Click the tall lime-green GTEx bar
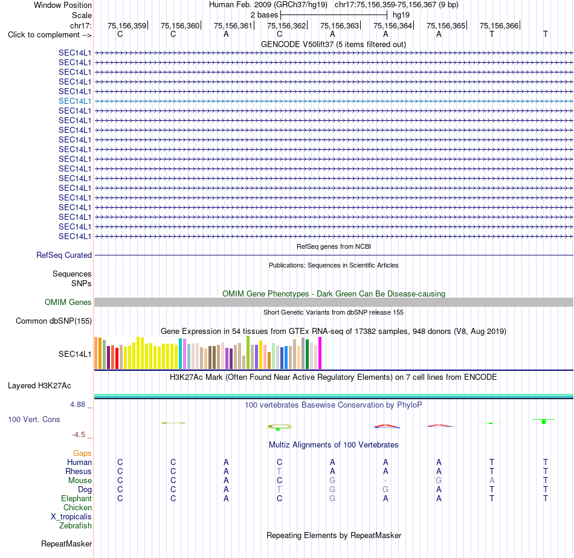Screen dimensions: 574x558 (248, 352)
